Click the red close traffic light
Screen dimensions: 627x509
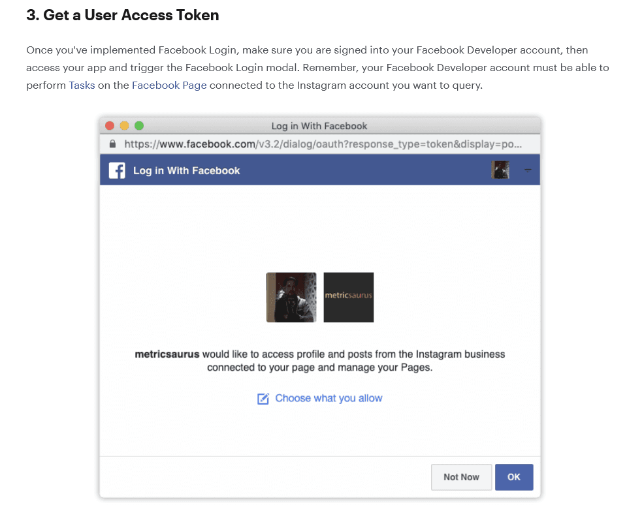pyautogui.click(x=110, y=125)
